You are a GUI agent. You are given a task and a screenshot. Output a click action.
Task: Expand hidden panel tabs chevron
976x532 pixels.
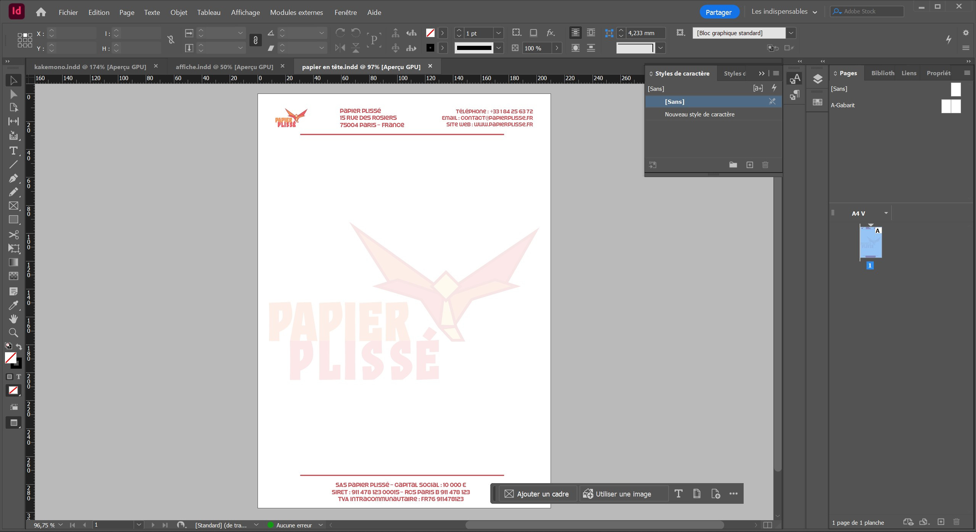[762, 73]
